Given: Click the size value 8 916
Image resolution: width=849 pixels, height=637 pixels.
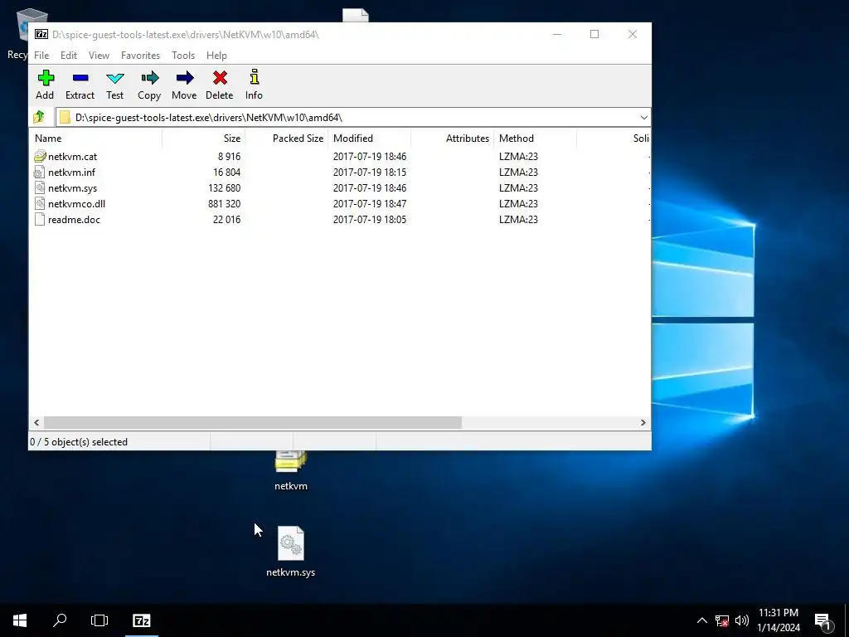Looking at the screenshot, I should pyautogui.click(x=229, y=157).
